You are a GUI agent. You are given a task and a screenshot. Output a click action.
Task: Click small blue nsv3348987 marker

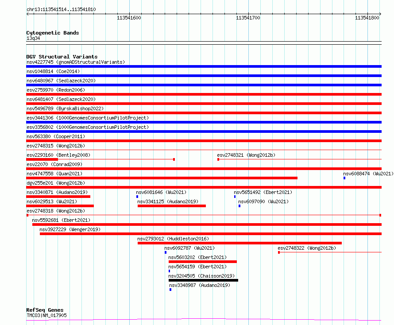[x=170, y=290]
